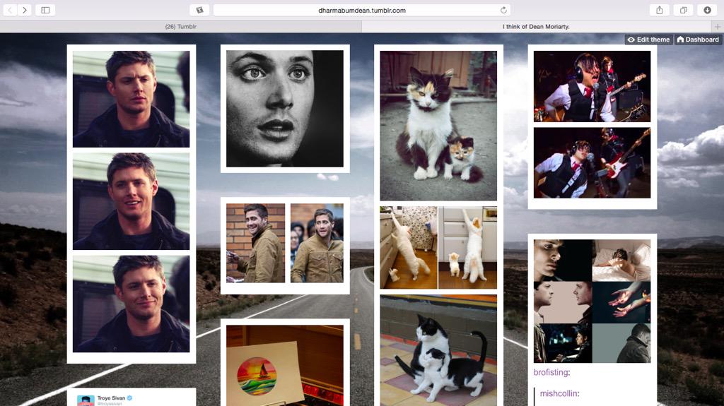Image resolution: width=724 pixels, height=406 pixels.
Task: Click the extension icon left of address bar
Action: (x=199, y=10)
